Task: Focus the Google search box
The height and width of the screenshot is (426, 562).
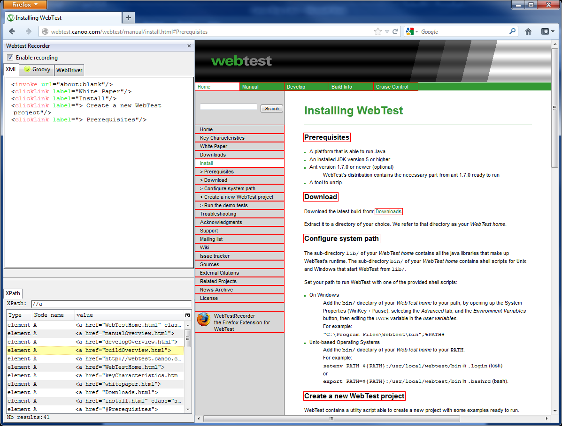Action: pyautogui.click(x=464, y=31)
